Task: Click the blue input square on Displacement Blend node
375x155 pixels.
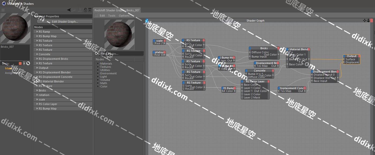Action: 312,71
